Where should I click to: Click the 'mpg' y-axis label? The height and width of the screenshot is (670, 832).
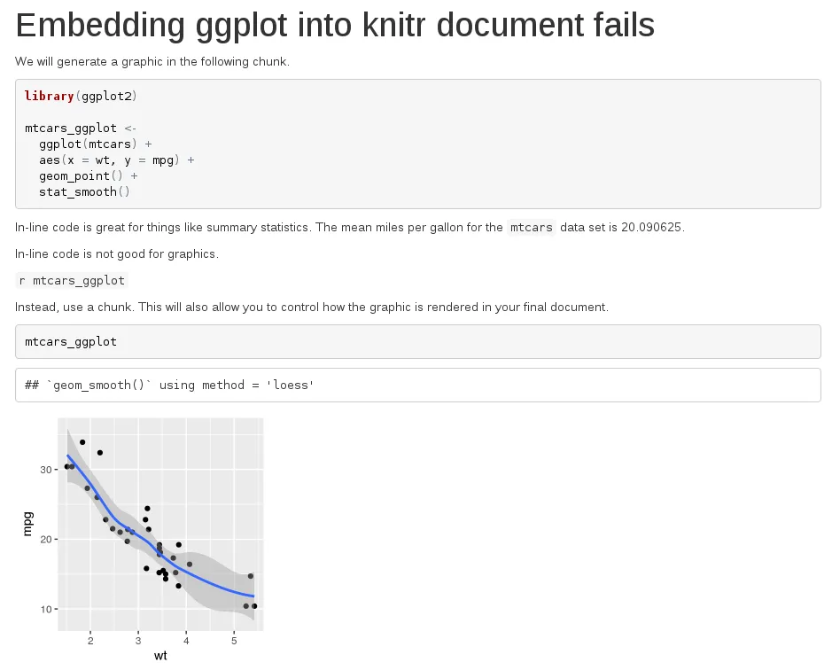click(x=27, y=524)
